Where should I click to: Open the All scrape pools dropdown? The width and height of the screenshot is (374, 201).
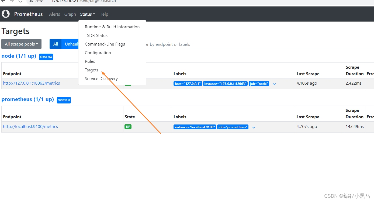click(21, 44)
